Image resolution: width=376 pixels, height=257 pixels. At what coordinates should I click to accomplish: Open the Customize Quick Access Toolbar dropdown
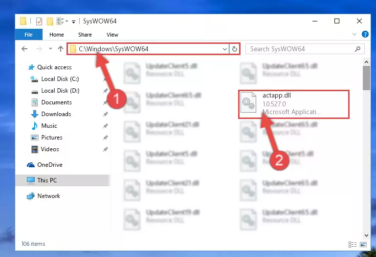[74, 22]
